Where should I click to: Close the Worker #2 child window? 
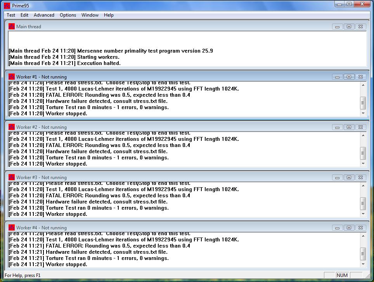361,127
